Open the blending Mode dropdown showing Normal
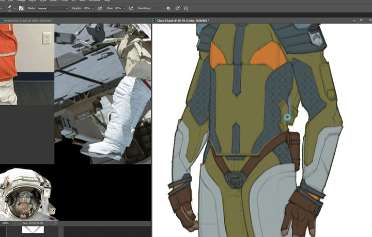 tap(53, 8)
